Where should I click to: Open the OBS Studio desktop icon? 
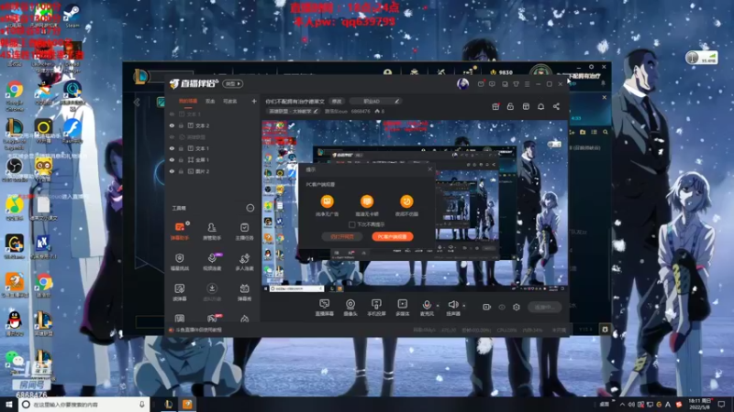tap(15, 169)
